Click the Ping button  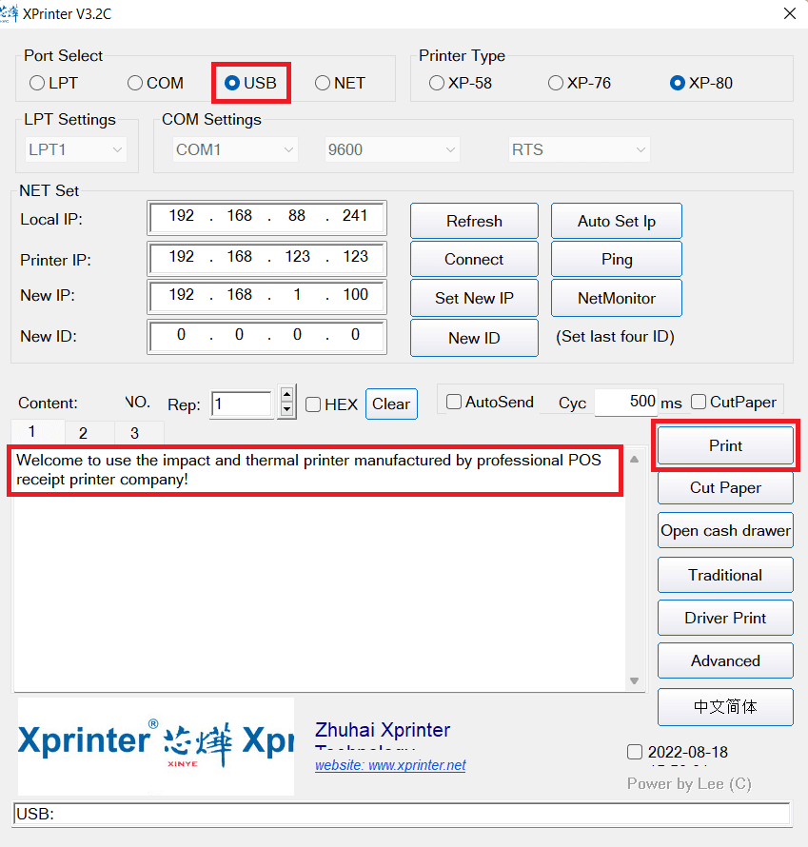pos(616,259)
